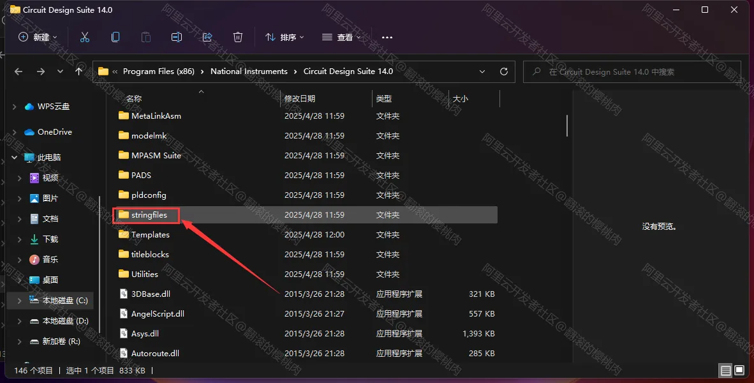Screen dimensions: 754x383
Task: Select the stringfiles folder
Action: tap(306, 214)
